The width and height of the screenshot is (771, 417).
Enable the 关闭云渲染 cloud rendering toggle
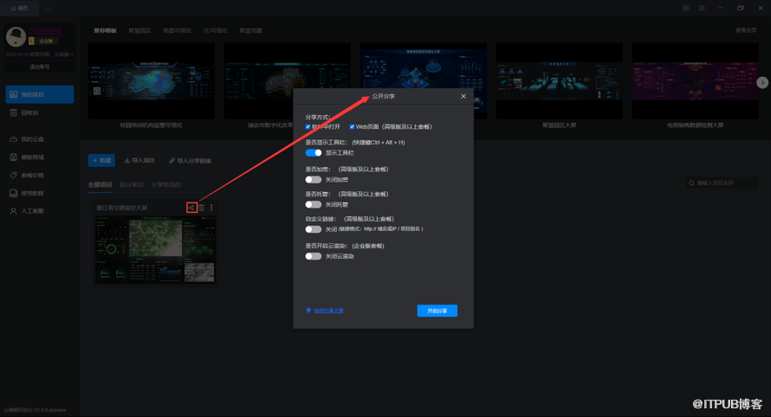point(313,256)
